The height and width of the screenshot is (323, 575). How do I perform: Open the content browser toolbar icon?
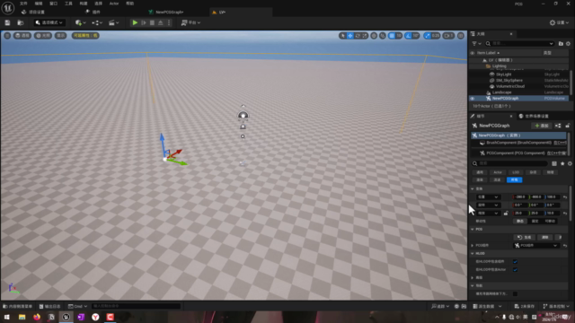(20, 22)
